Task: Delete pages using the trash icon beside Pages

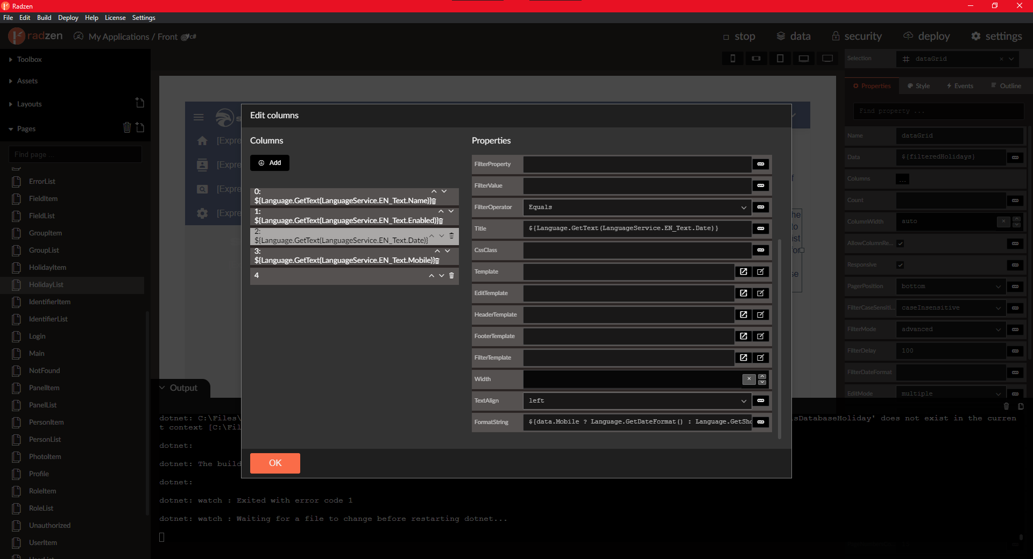Action: [127, 128]
